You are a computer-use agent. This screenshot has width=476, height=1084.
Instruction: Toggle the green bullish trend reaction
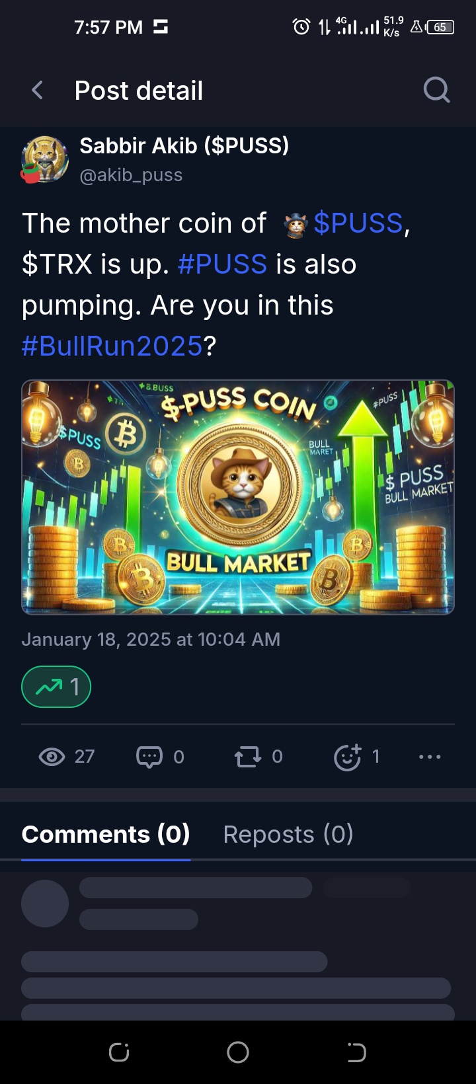coord(56,687)
